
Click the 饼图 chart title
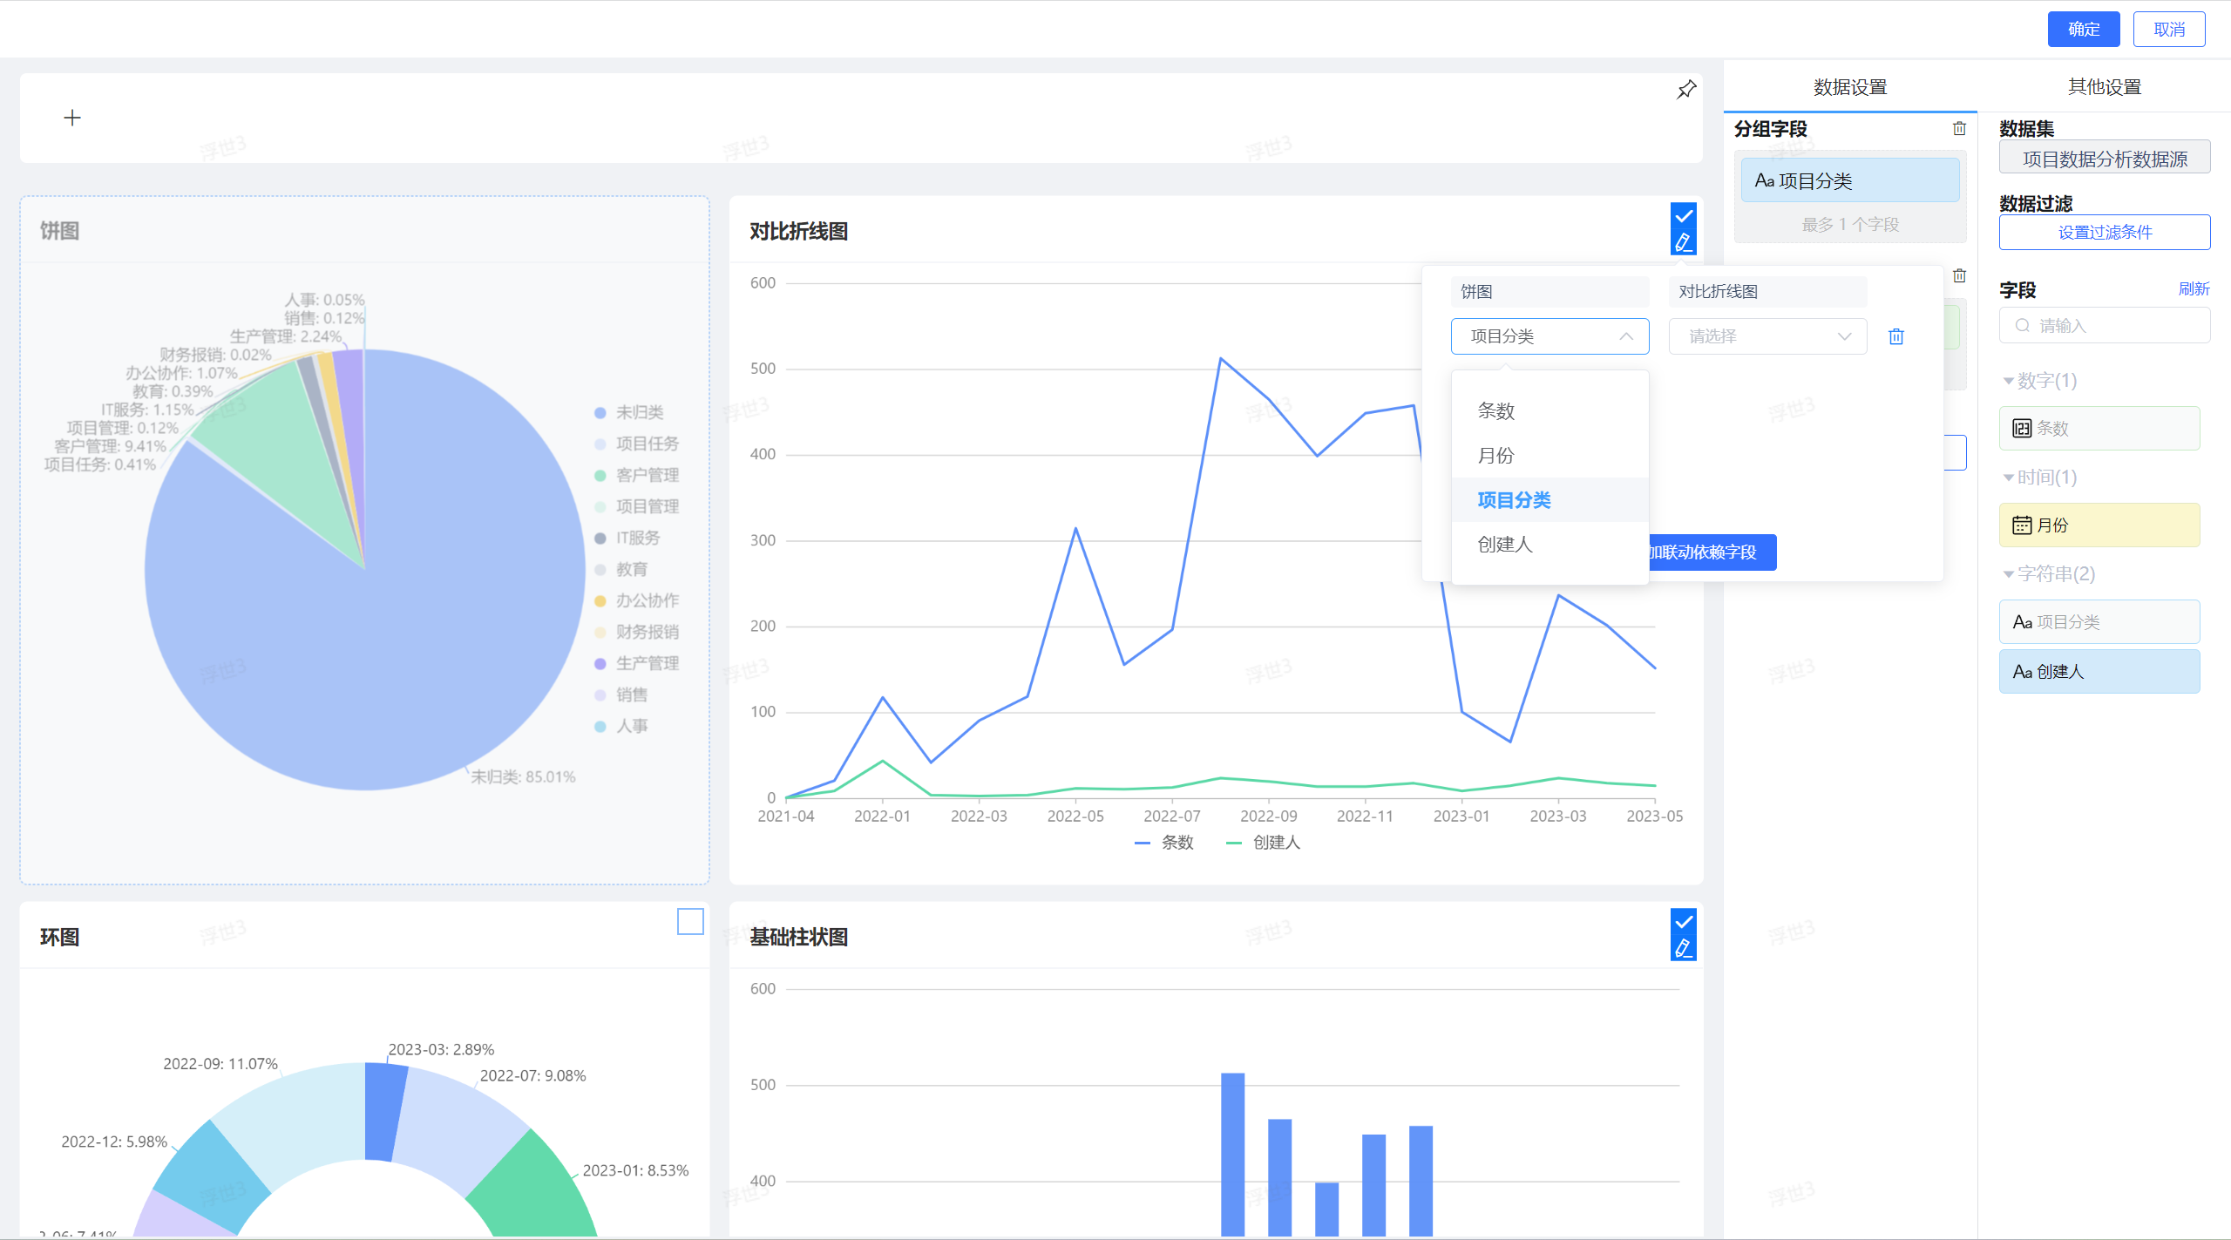tap(59, 231)
